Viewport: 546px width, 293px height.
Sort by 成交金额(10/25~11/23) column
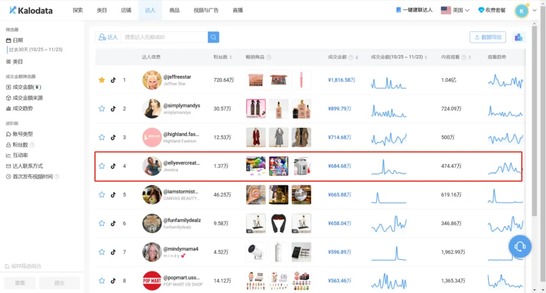pyautogui.click(x=426, y=58)
